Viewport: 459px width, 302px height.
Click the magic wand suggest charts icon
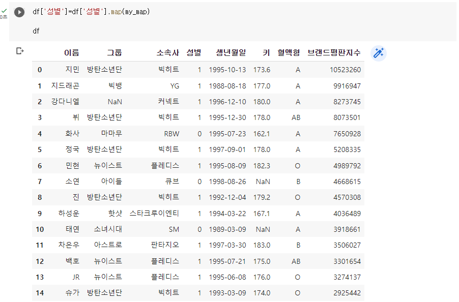coord(379,53)
